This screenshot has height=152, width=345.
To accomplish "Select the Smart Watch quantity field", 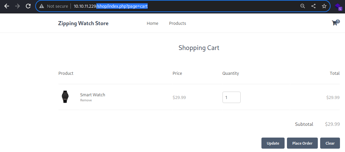I will point(232,97).
